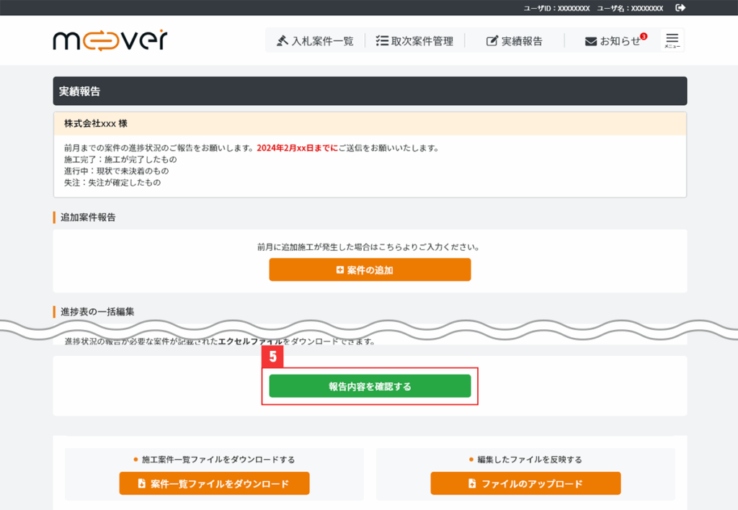The image size is (738, 510).
Task: Click the pencil edit icon beside 実績報告
Action: 492,41
